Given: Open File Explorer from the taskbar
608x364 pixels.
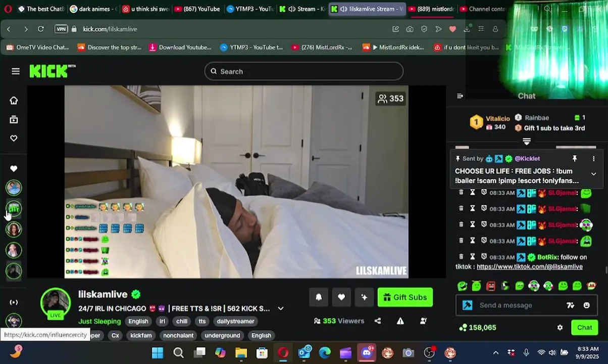Looking at the screenshot, I should (x=240, y=352).
